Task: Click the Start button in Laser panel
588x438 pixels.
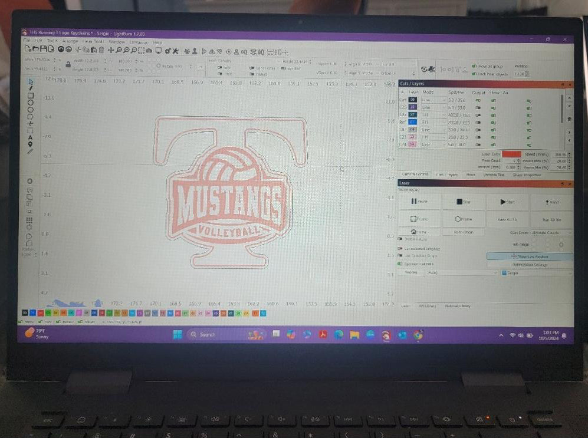Action: coord(507,202)
